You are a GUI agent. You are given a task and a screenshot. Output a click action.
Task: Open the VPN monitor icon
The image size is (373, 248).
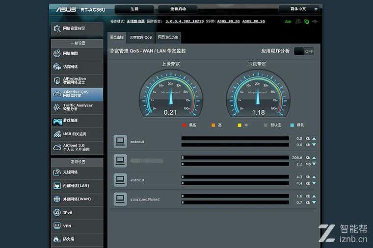pos(57,225)
